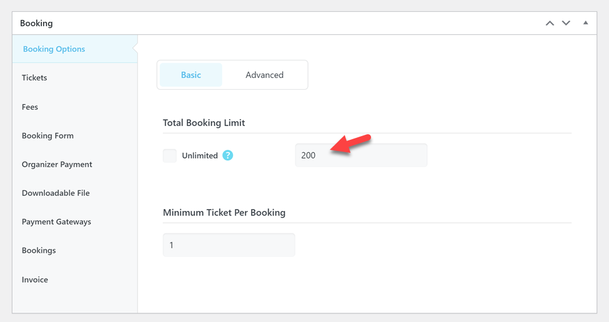Open the Tickets section
Image resolution: width=609 pixels, height=322 pixels.
click(x=34, y=78)
